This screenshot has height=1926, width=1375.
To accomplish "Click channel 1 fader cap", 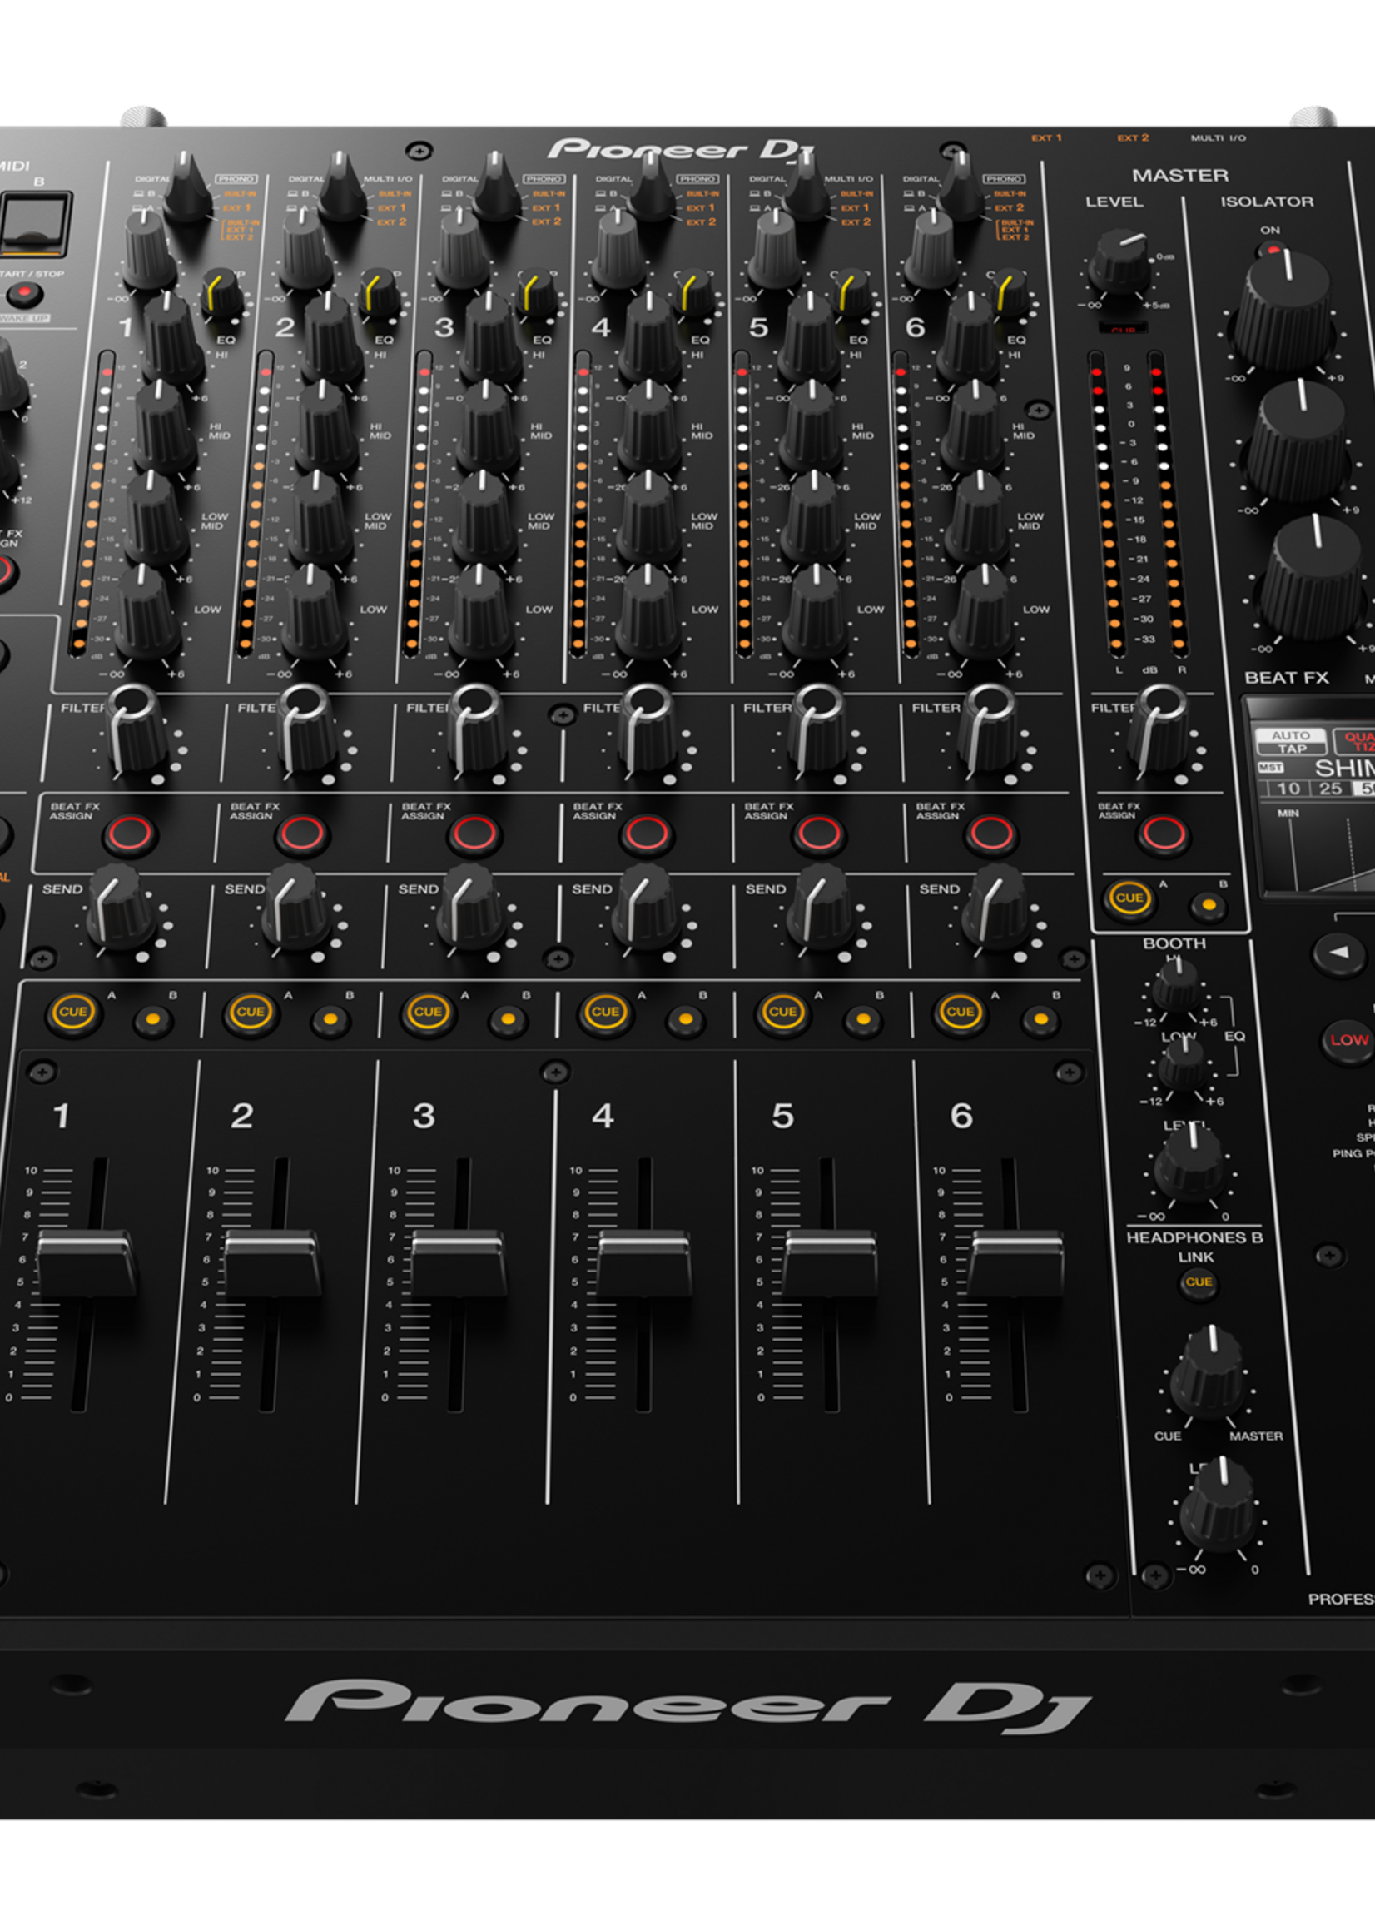I will (x=86, y=1264).
